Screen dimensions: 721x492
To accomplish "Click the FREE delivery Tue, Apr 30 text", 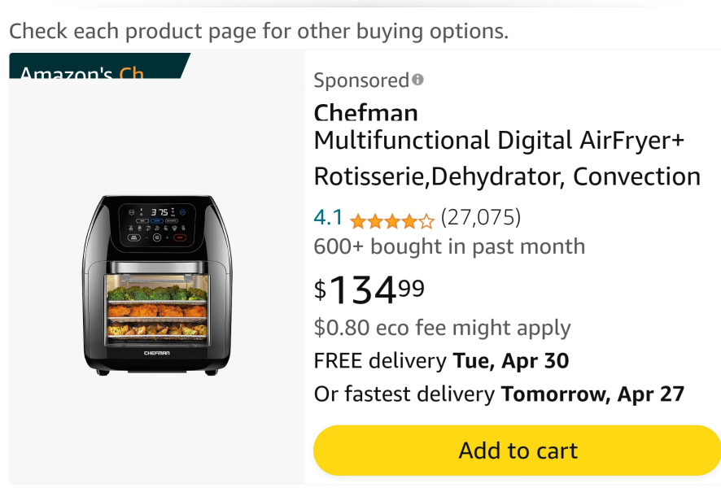I will click(441, 360).
